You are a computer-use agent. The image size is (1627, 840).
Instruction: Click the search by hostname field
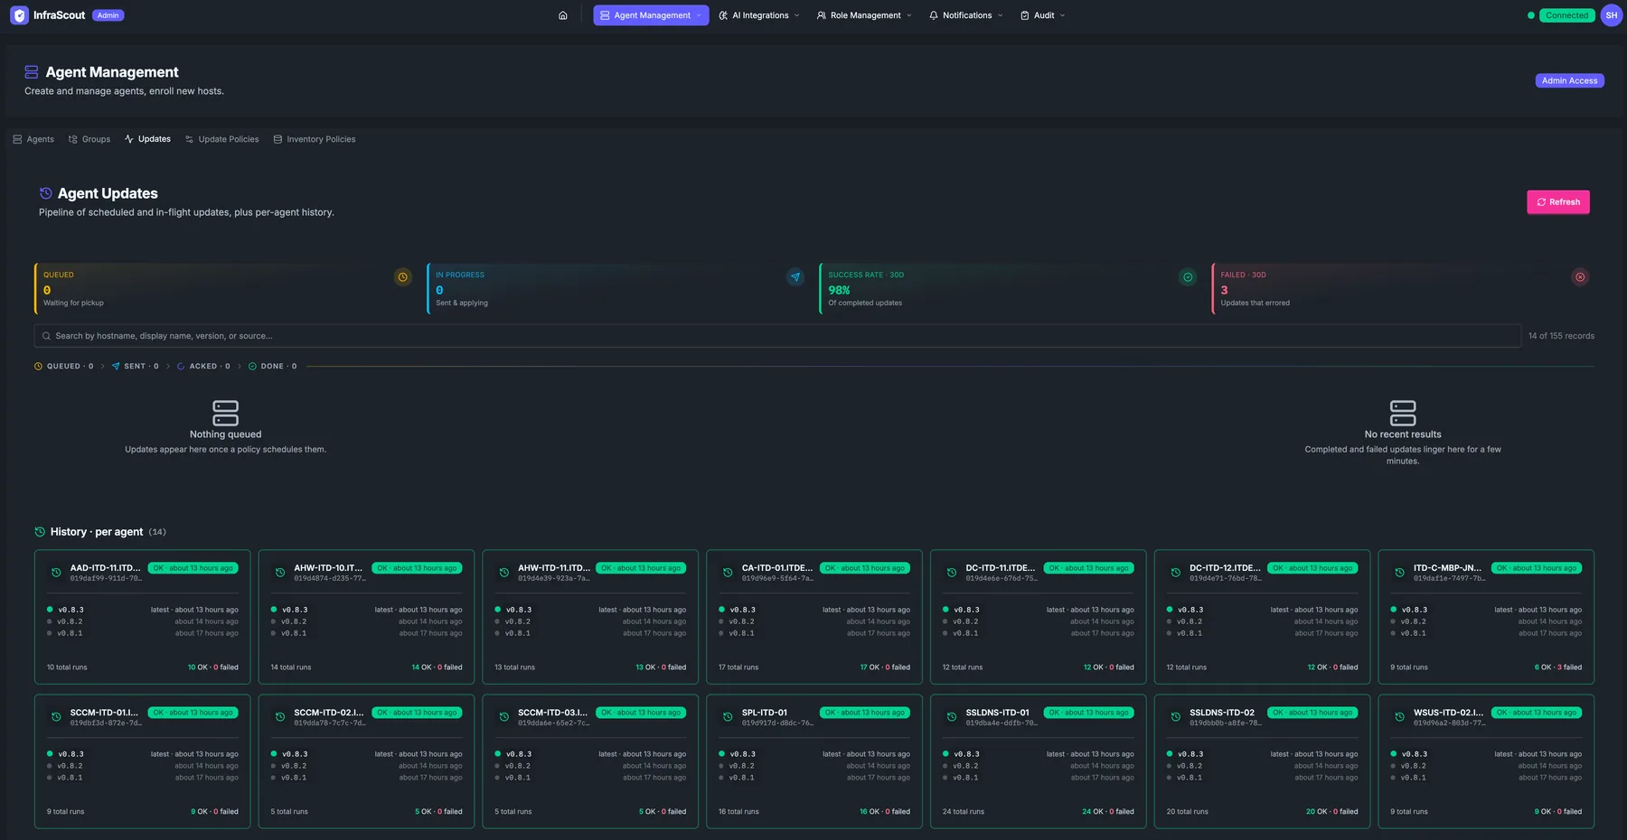click(x=777, y=336)
